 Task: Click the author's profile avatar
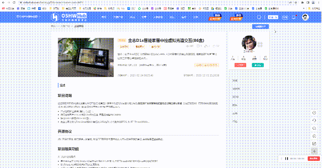[249, 43]
